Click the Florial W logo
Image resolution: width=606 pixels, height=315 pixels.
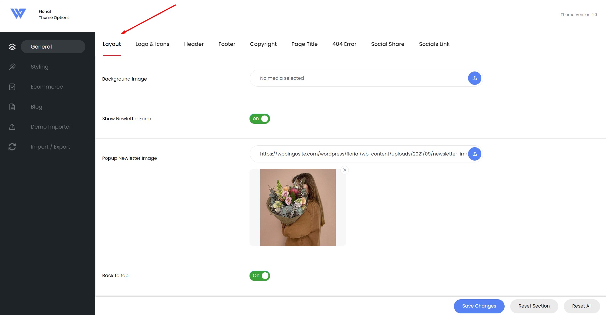18,14
